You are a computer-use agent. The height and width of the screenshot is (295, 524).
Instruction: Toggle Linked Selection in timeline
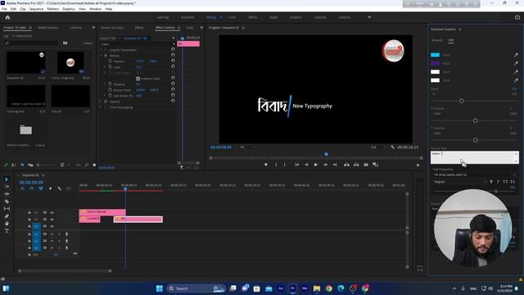tap(41, 188)
